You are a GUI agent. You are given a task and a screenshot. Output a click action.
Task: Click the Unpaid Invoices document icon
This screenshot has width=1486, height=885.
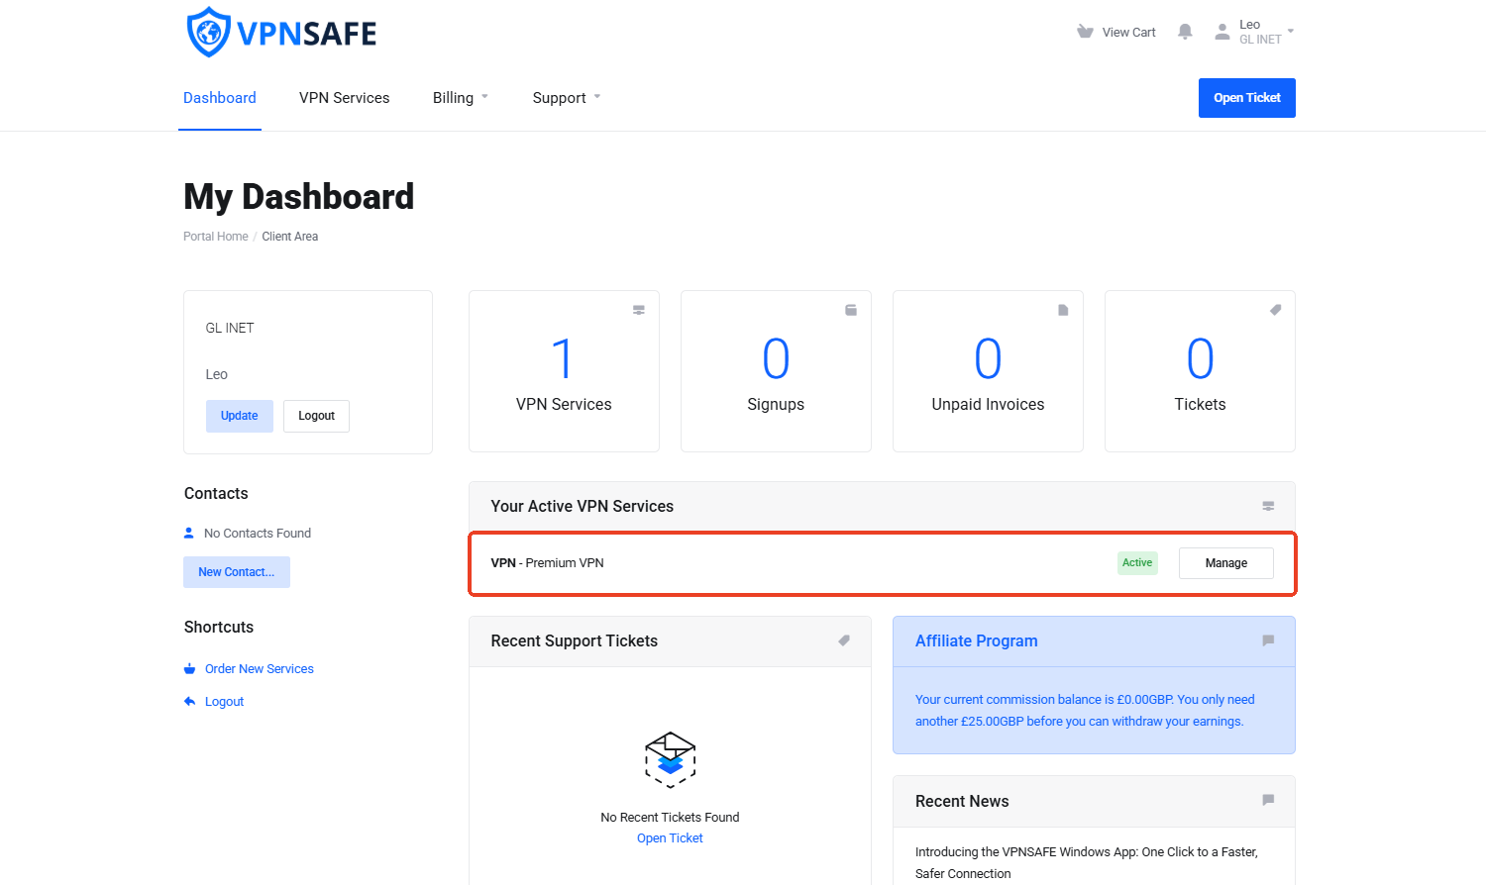pyautogui.click(x=1063, y=310)
